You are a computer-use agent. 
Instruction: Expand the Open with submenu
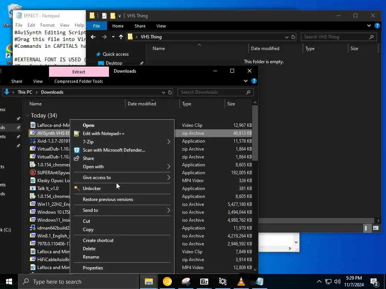(122, 167)
